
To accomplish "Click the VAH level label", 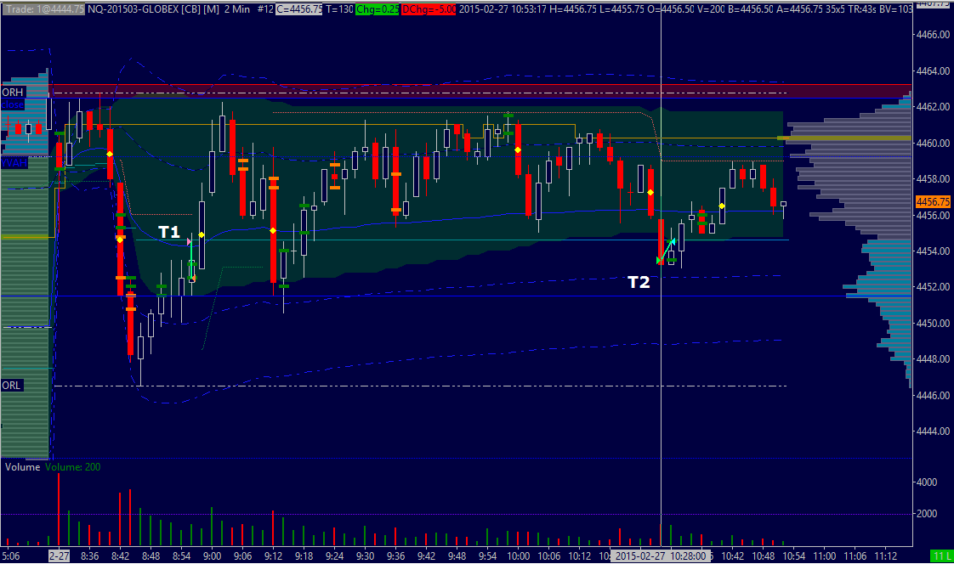I will coord(14,163).
